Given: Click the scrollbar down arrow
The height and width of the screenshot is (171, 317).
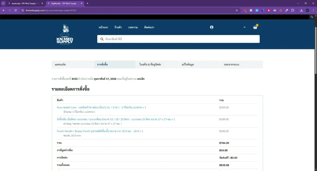Looking at the screenshot, I should coord(315,169).
